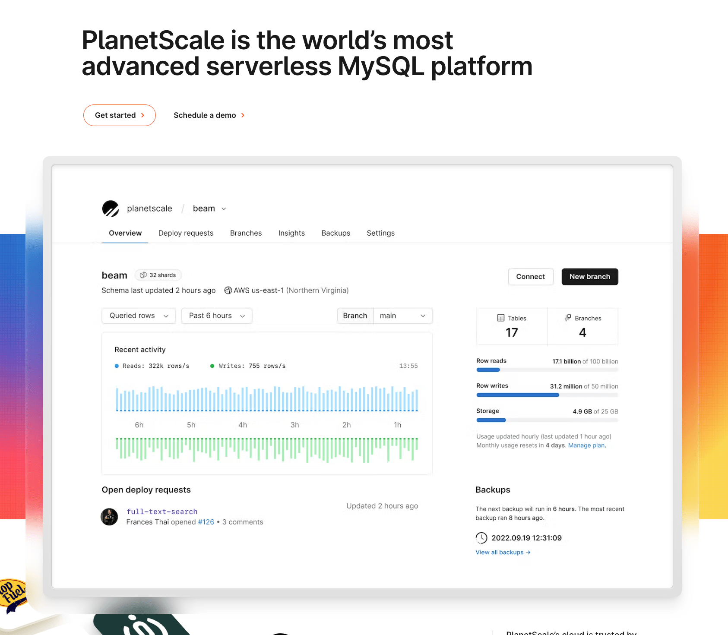Viewport: 728px width, 635px height.
Task: Open the Queried rows dropdown
Action: [138, 316]
